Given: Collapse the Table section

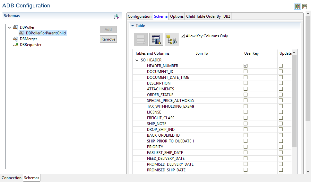Looking at the screenshot, I should [132, 26].
